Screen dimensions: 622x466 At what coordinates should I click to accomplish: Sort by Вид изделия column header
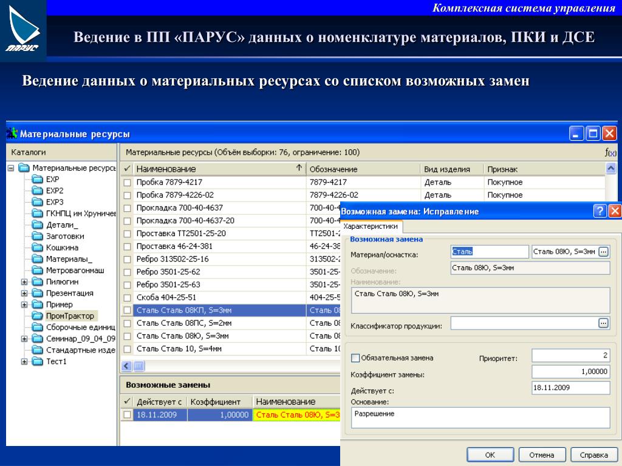click(452, 169)
